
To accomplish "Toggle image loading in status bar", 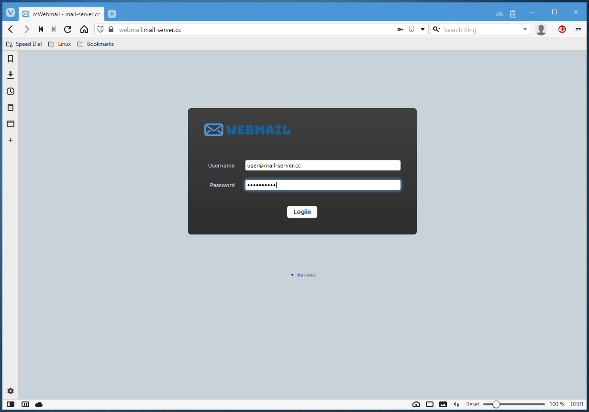I will pos(443,404).
